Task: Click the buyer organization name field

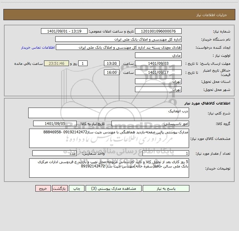Action: click(x=118, y=39)
